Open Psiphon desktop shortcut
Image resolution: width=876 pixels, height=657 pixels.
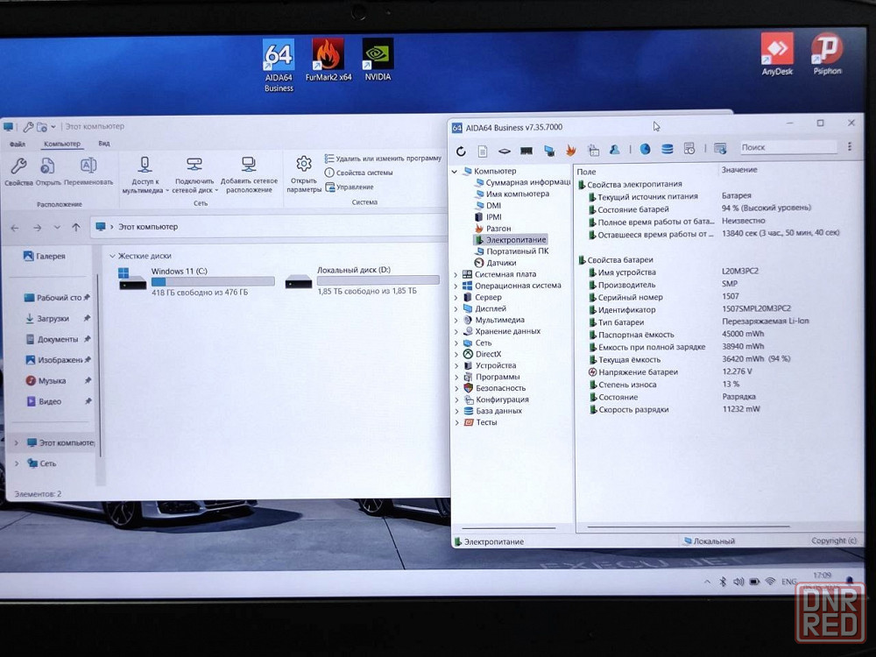tap(827, 53)
